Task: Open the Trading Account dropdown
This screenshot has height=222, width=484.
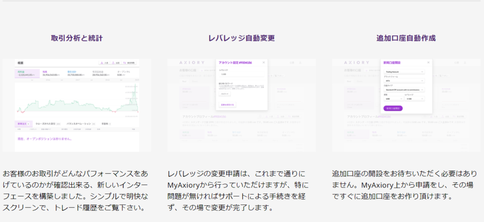Action: [x=403, y=72]
